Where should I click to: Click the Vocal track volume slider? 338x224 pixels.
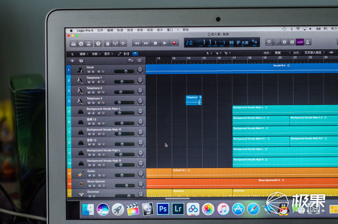pyautogui.click(x=124, y=71)
